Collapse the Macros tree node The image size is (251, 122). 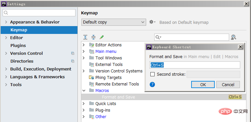point(84,91)
